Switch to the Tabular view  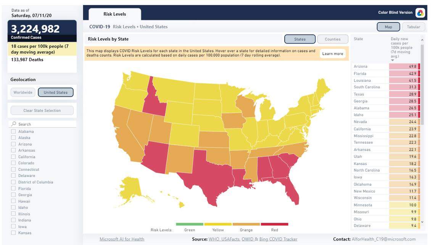[413, 26]
